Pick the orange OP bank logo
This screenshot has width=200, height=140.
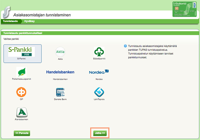pyautogui.click(x=21, y=92)
